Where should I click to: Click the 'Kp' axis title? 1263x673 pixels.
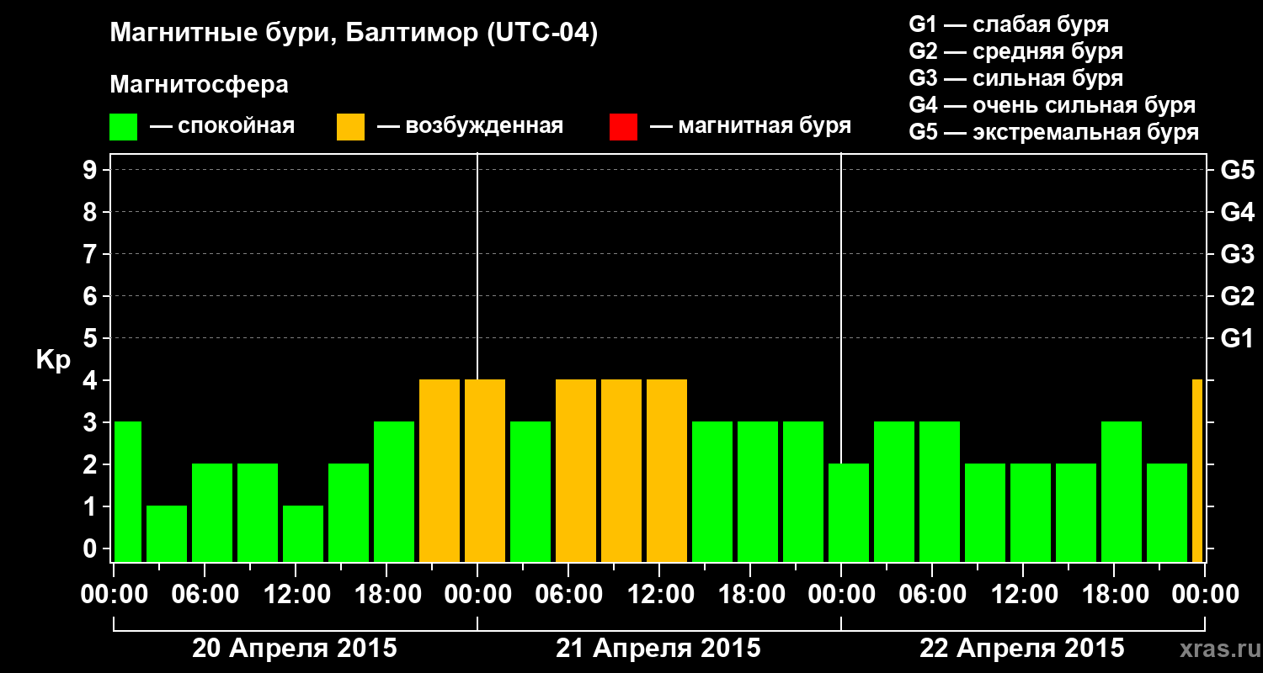[x=53, y=361]
